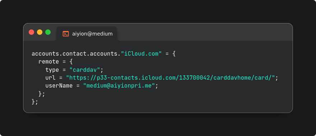The height and width of the screenshot is (136, 316).
Task: Click the type attribute name
Action: 52,70
